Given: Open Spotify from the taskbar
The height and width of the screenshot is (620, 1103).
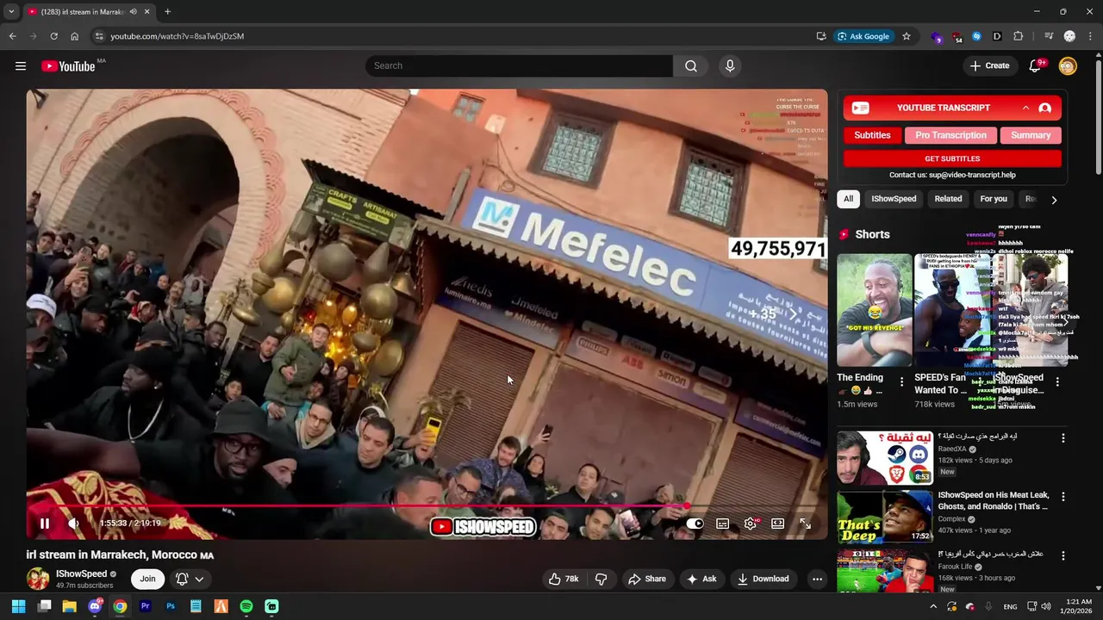Looking at the screenshot, I should [x=246, y=606].
